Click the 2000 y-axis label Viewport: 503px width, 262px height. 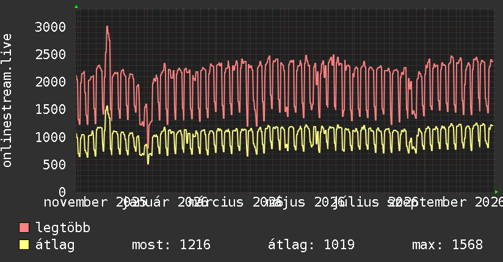click(51, 82)
